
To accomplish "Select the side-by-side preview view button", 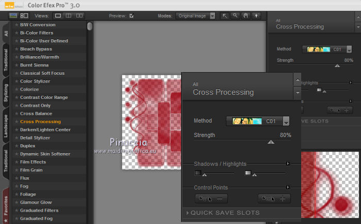I will pos(79,15).
